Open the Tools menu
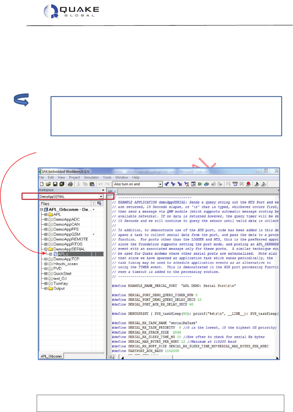This screenshot has width=293, height=412. [107, 177]
